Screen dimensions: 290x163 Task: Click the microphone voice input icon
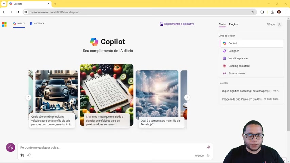(209, 147)
